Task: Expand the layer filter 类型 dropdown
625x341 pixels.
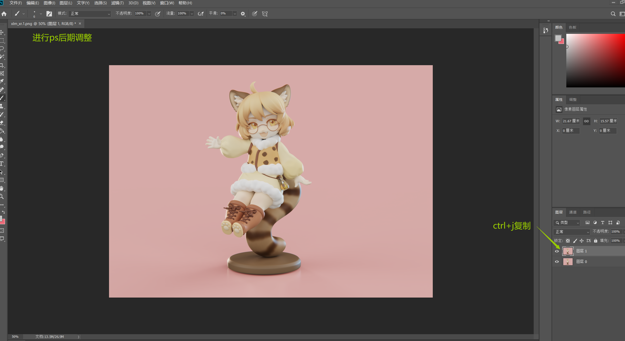Action: point(567,223)
